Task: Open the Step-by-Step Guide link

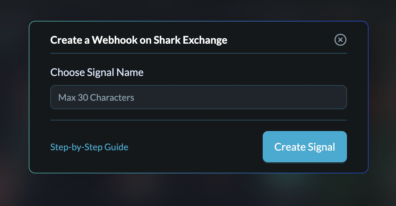Action: tap(89, 147)
